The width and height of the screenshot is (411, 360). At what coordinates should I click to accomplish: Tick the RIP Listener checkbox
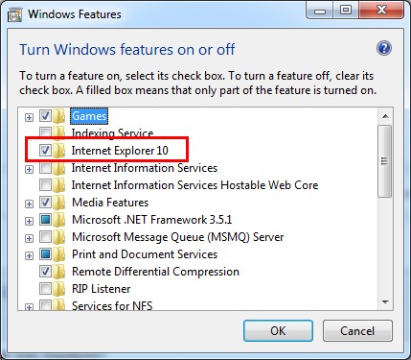coord(45,288)
